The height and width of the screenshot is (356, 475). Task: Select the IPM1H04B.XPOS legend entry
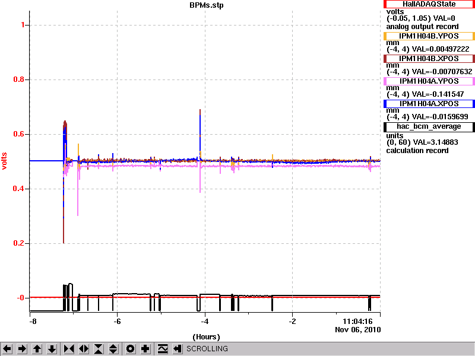[429, 58]
